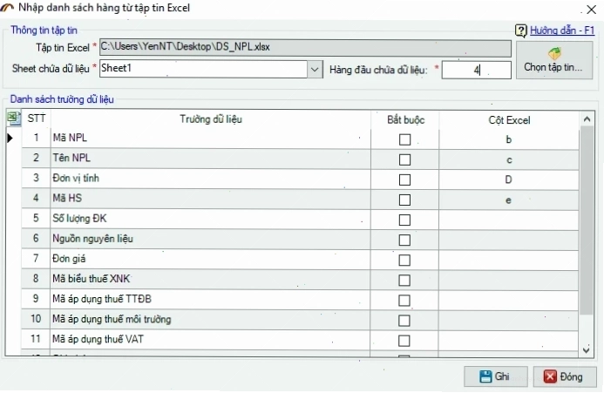Image resolution: width=604 pixels, height=393 pixels.
Task: Click the current-row arrow indicator
Action: pos(10,138)
